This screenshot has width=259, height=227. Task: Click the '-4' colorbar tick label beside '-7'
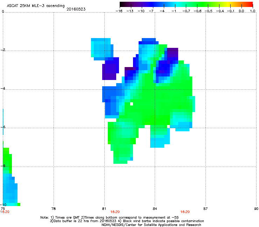point(162,11)
